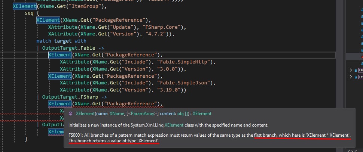Click XElement on the ItemGroup line
The height and width of the screenshot is (152, 363).
[25, 6]
